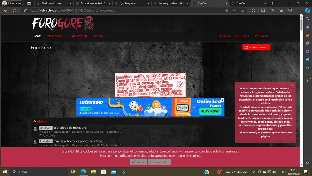Click the Fotos Gore tag on sobredosis thread
312x176 pixels.
tap(46, 128)
